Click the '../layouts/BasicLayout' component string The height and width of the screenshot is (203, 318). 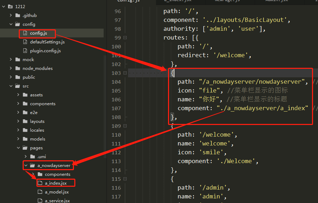pos(244,20)
